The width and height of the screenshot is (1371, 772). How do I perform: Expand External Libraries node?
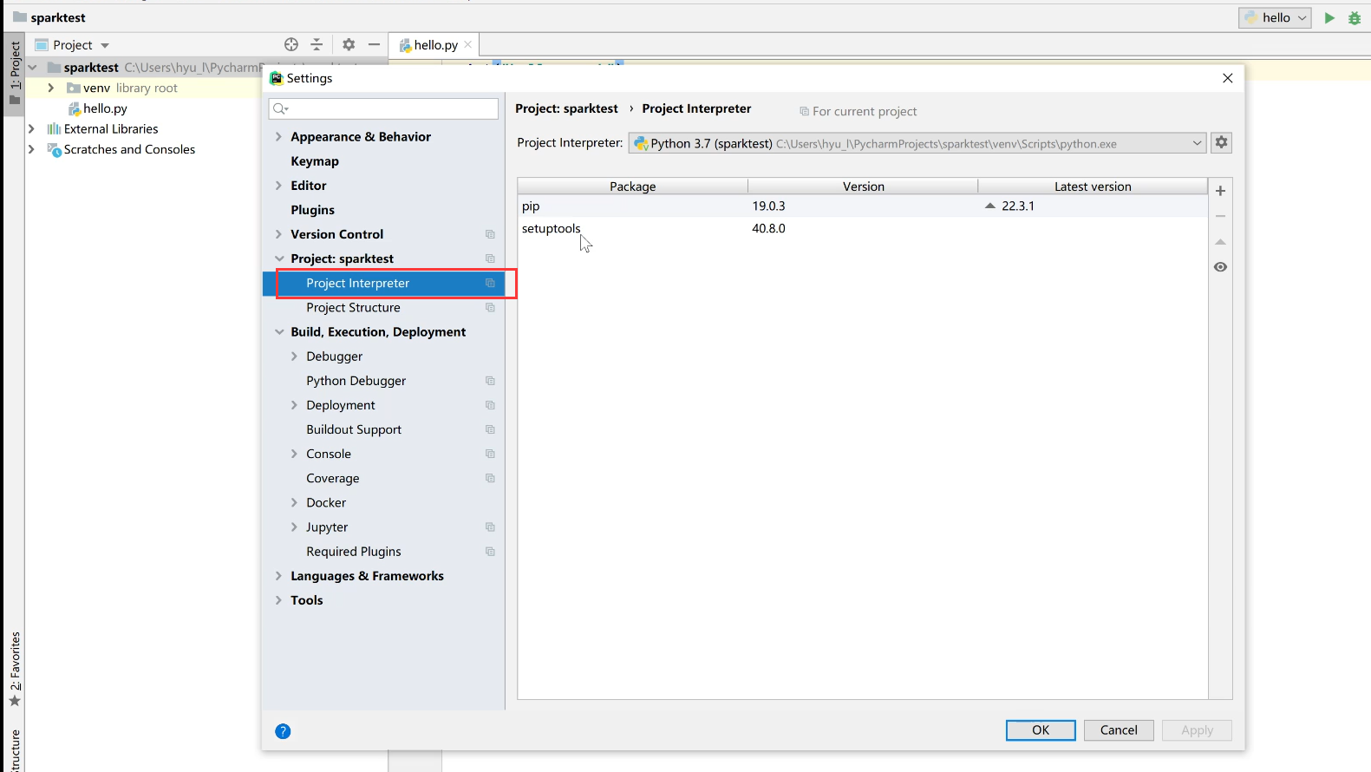[31, 128]
